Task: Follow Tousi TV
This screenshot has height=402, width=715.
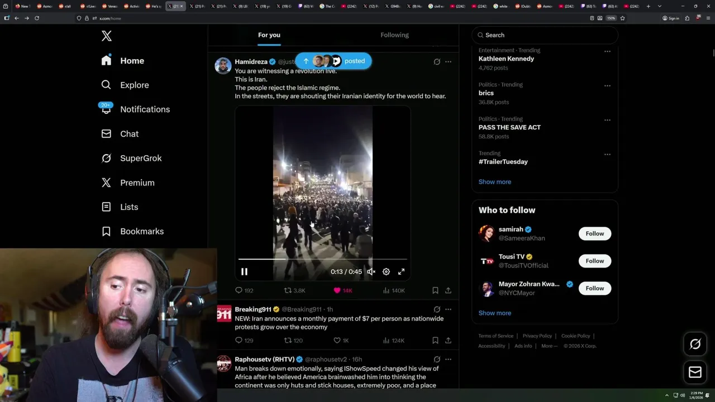Action: (x=595, y=261)
